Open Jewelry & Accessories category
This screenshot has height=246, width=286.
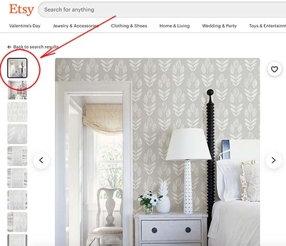(76, 26)
